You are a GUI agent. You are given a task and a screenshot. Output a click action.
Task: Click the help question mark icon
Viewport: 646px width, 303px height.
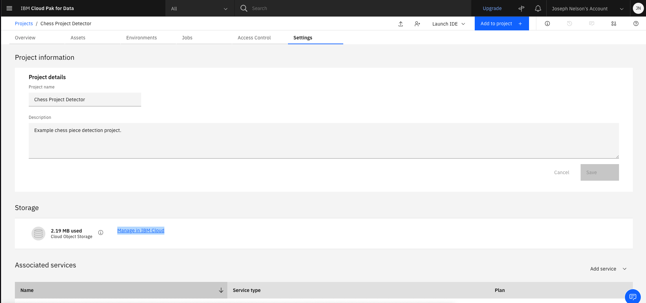636,23
